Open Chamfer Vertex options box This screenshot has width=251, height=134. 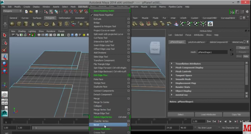click(x=128, y=121)
